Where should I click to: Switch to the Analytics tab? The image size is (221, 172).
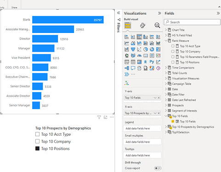(x=157, y=25)
